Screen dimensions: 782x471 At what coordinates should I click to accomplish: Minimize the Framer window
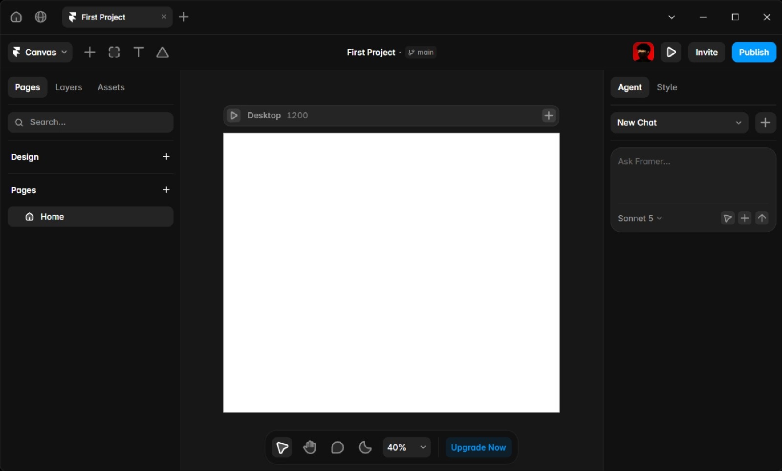point(703,17)
